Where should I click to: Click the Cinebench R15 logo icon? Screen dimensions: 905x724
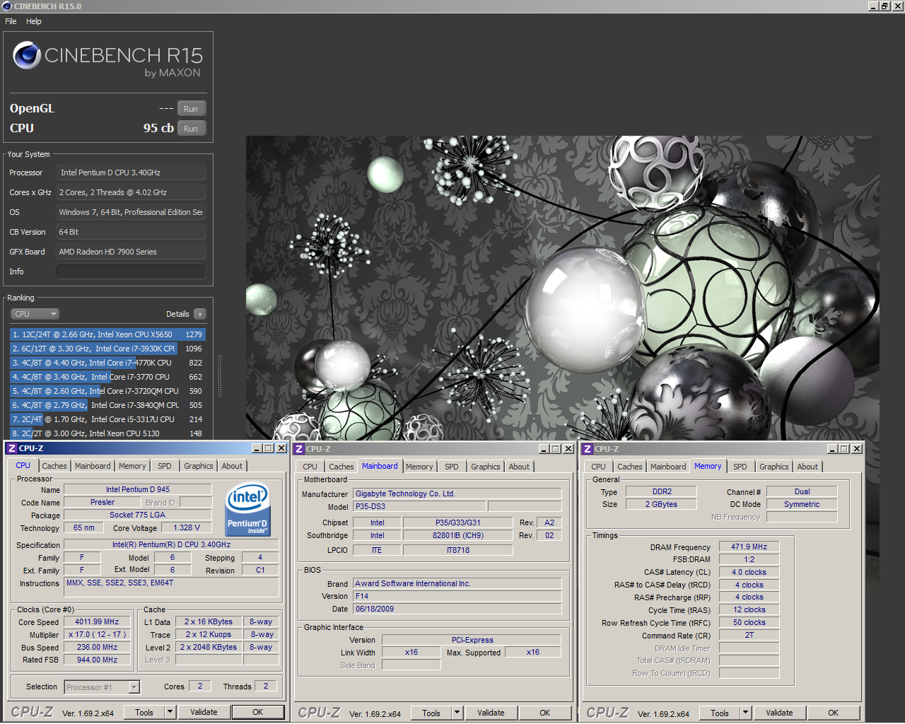pyautogui.click(x=27, y=55)
